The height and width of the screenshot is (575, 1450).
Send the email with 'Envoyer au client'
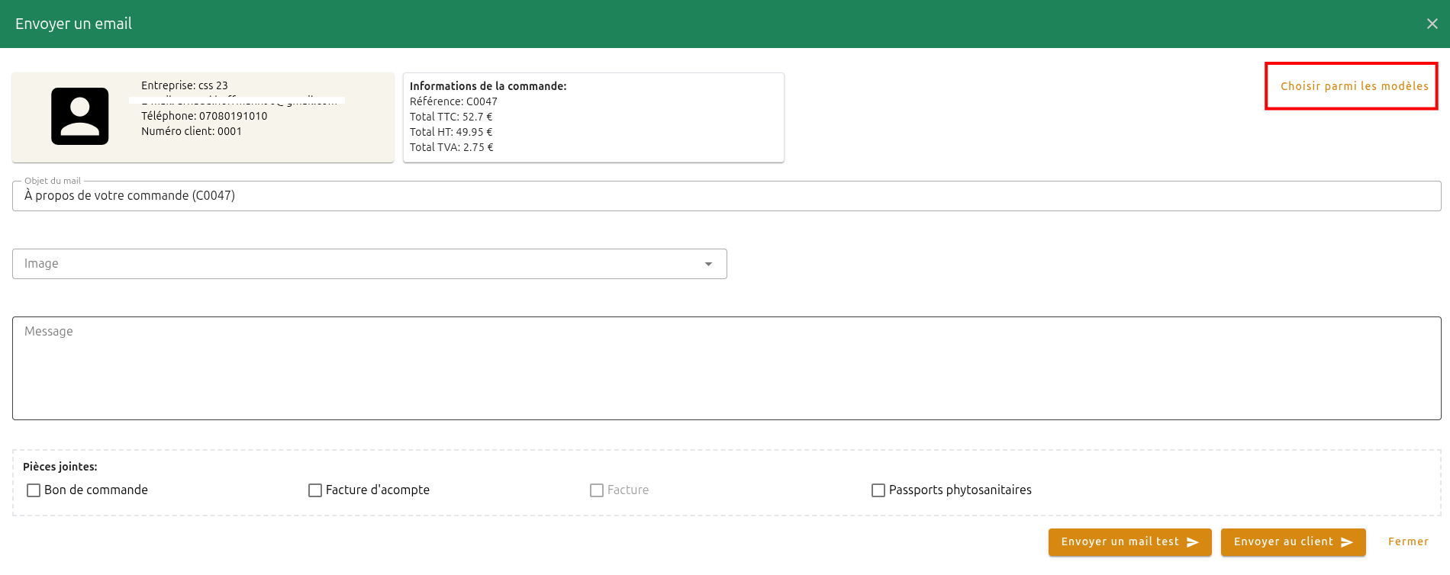(1293, 542)
